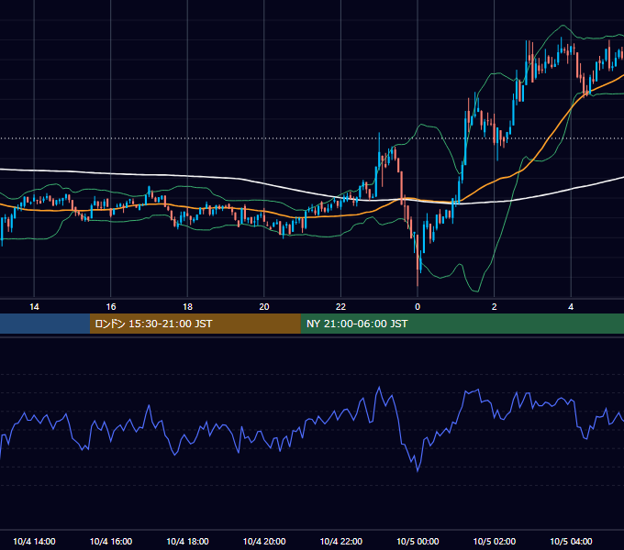This screenshot has width=624, height=550.
Task: Click the 10/4 14:00 date label
Action: click(34, 541)
